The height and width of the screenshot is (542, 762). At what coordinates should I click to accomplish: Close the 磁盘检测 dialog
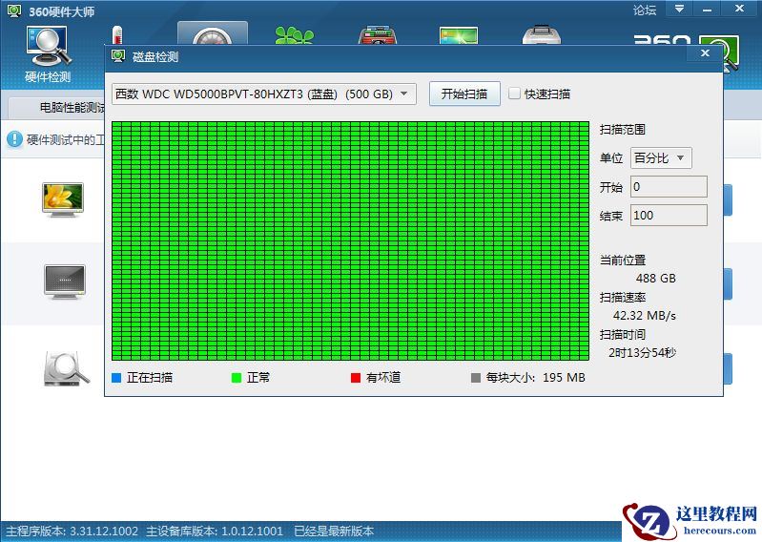pyautogui.click(x=705, y=53)
